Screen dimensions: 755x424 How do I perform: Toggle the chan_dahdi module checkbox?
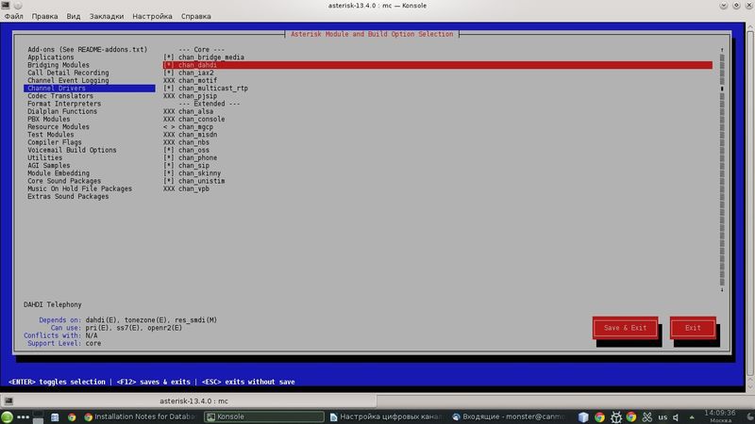(x=168, y=65)
